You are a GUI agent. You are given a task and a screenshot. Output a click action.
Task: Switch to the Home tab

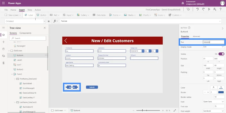pos(13,10)
